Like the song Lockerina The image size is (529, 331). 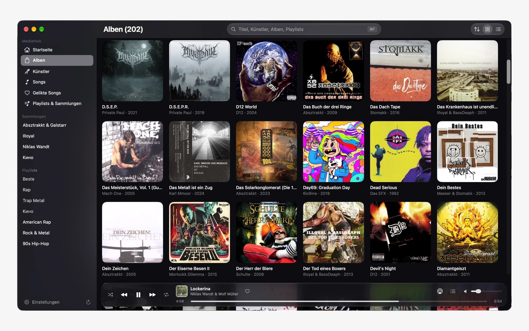248,291
